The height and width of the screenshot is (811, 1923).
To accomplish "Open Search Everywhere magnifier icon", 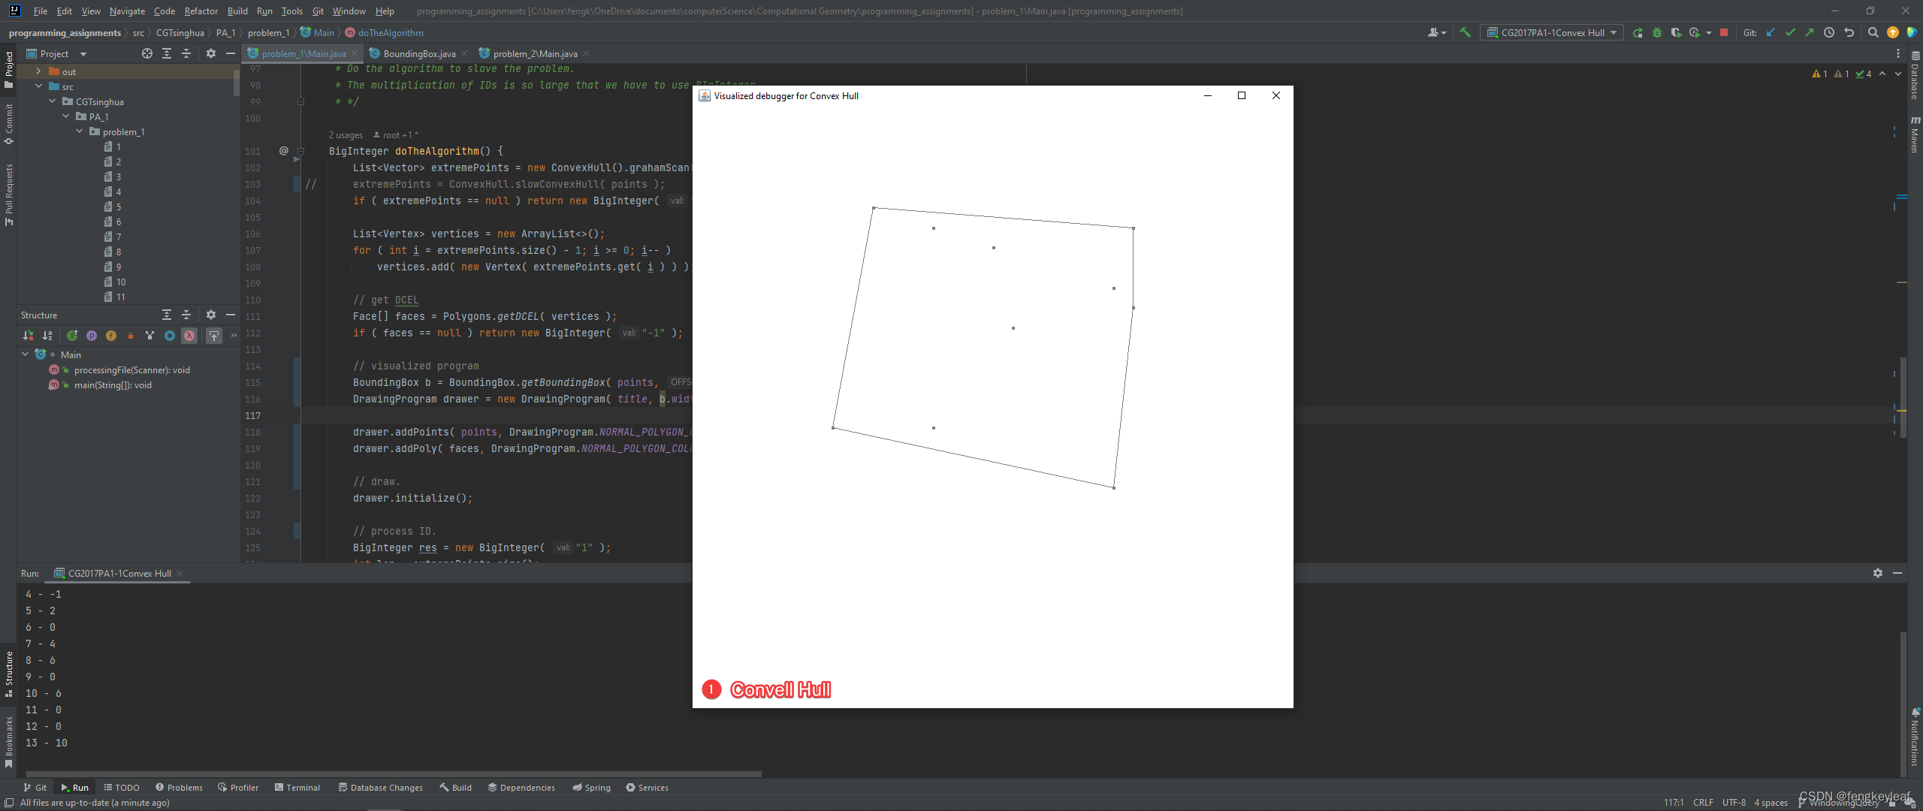I will (x=1873, y=32).
